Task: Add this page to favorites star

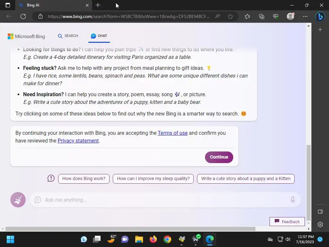Action: pos(230,16)
